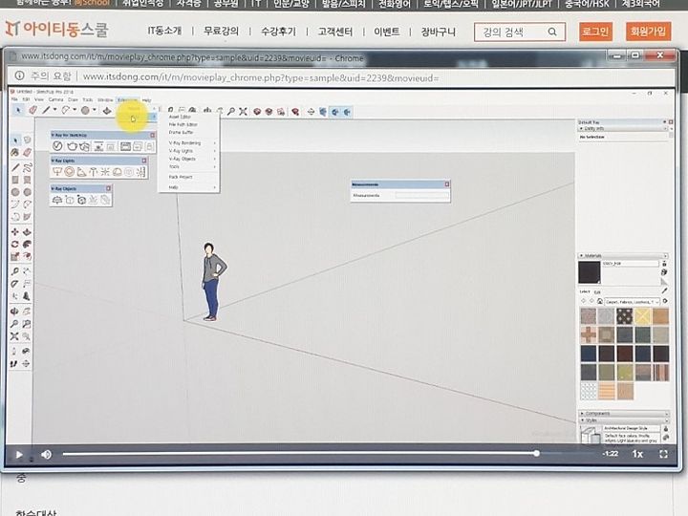Screen dimensions: 688x516
Task: Open the SketchUp Camera menu
Action: coord(55,99)
